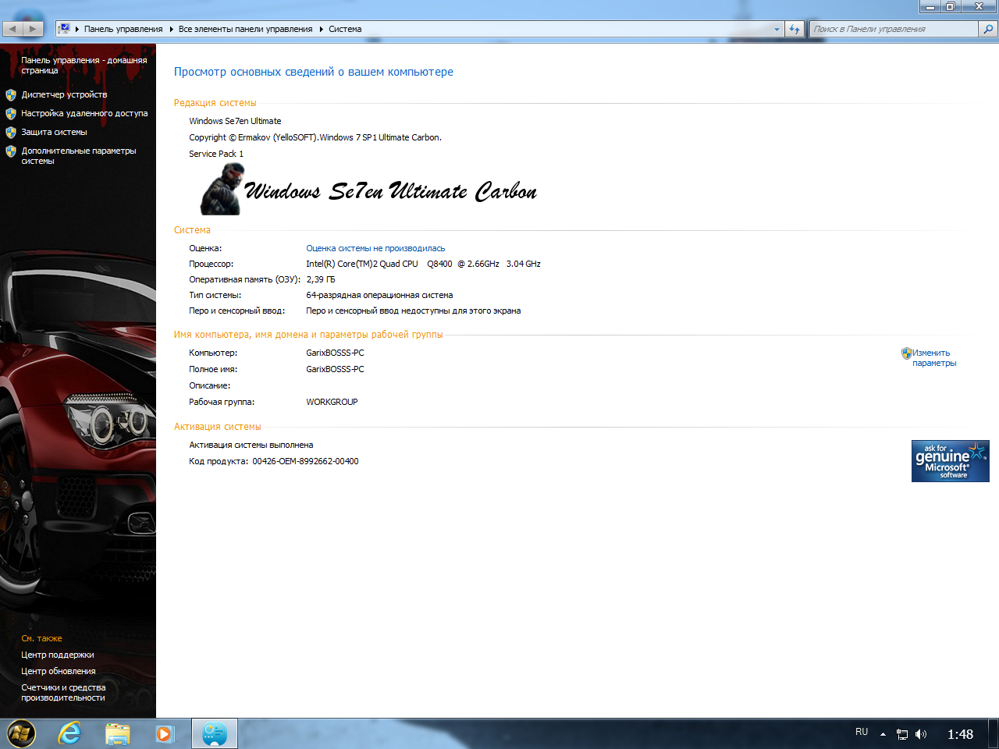Click GarixBOSSS-PC in the Полное имя row

(335, 369)
